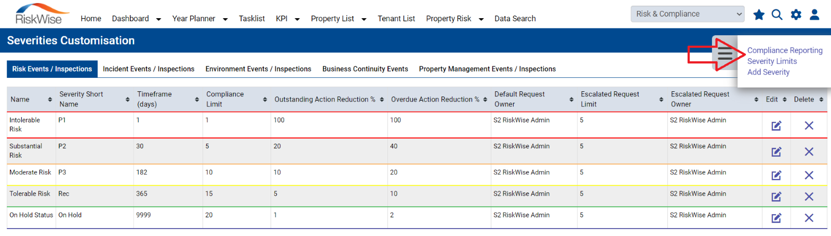Image resolution: width=831 pixels, height=236 pixels.
Task: Open the Compliance Reporting link
Action: (785, 50)
